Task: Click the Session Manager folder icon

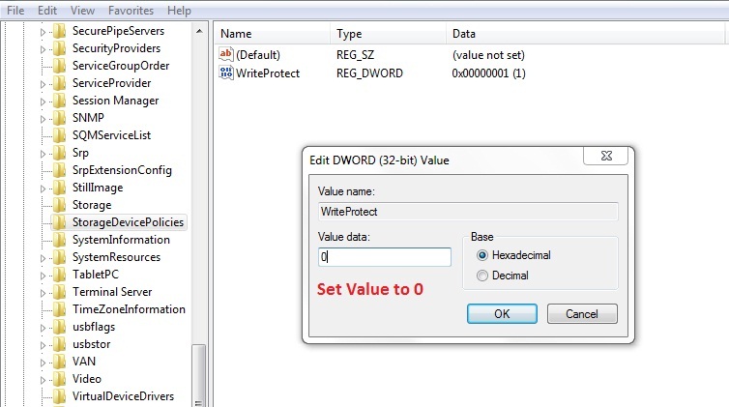Action: point(60,101)
